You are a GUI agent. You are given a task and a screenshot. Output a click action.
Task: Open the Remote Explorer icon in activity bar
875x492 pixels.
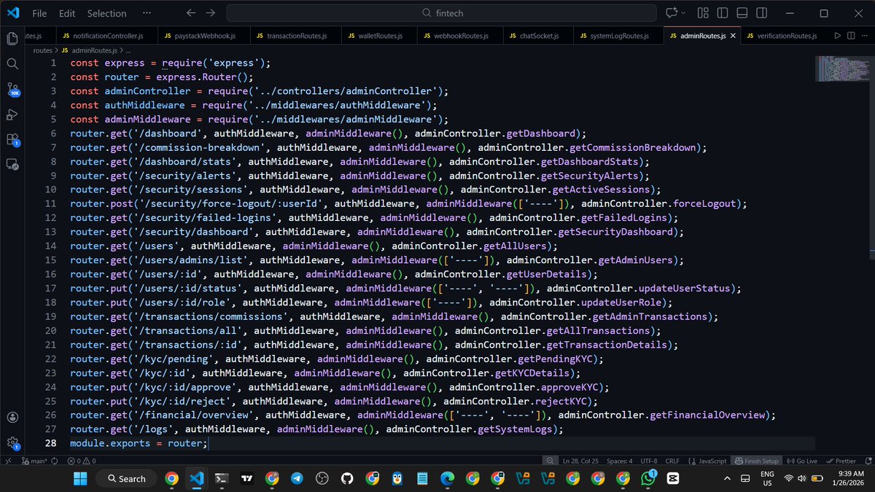pyautogui.click(x=12, y=165)
